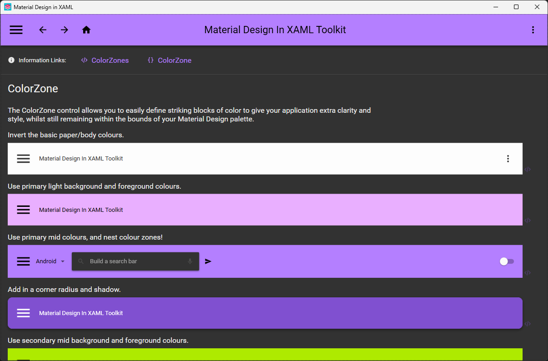The width and height of the screenshot is (548, 361).
Task: View XAML code for corner radius zone
Action: 528,324
